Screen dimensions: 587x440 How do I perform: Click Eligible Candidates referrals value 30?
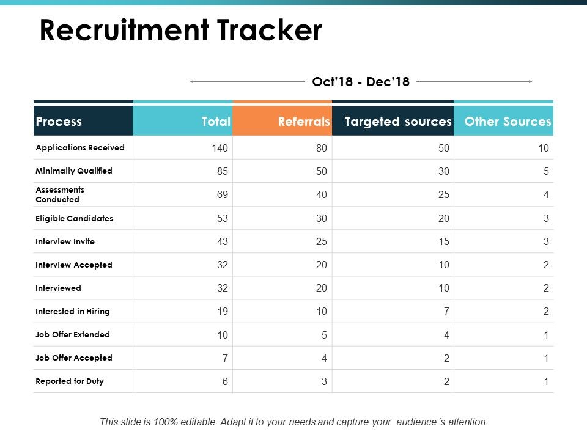tap(322, 219)
